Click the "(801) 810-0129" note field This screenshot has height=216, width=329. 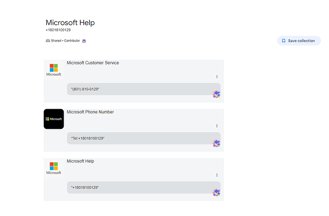[x=144, y=89]
